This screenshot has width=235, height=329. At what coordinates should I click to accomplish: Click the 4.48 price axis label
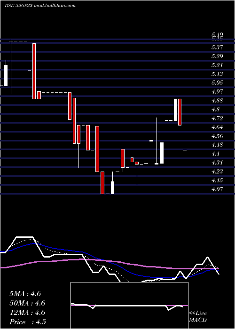tap(217, 145)
